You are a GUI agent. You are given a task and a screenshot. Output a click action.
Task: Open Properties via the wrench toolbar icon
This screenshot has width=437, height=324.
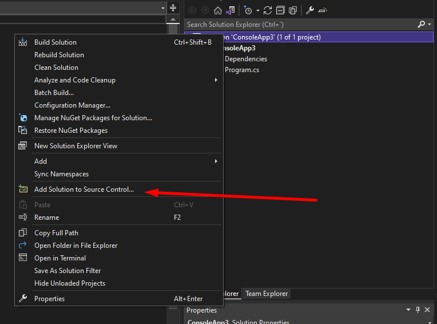click(309, 10)
